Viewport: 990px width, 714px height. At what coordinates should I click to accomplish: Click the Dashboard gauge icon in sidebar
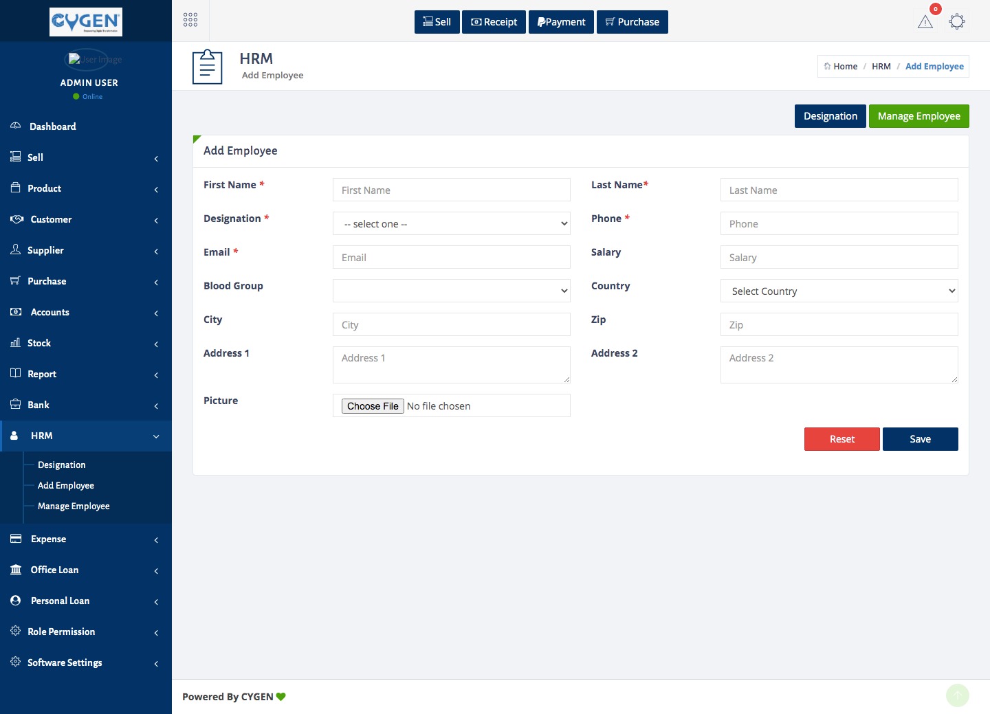(16, 126)
